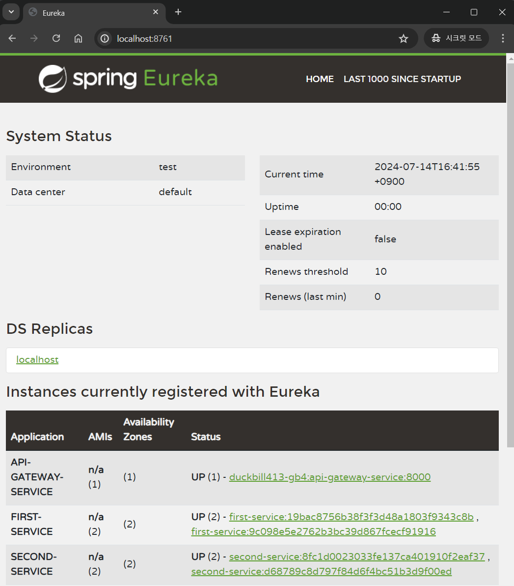
Task: Select Lease expiration enabled value 'false'
Action: coord(385,239)
